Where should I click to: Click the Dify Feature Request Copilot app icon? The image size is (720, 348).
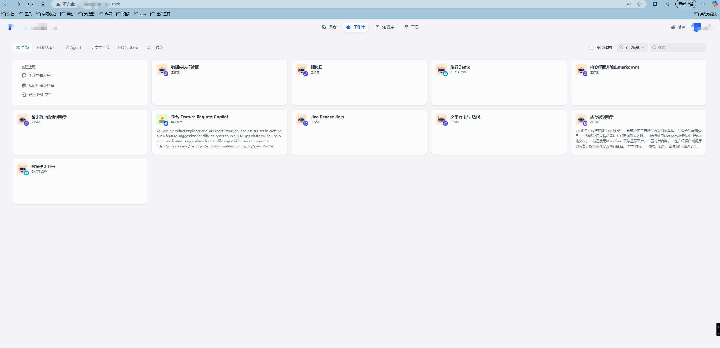pyautogui.click(x=162, y=119)
